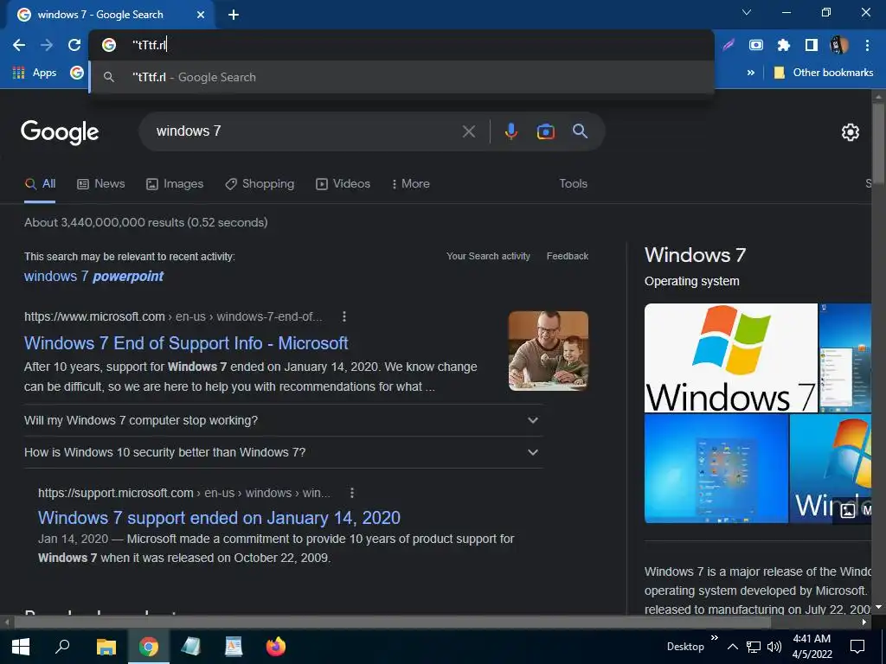Launch Firefox from the taskbar
The image size is (886, 664).
[x=276, y=647]
